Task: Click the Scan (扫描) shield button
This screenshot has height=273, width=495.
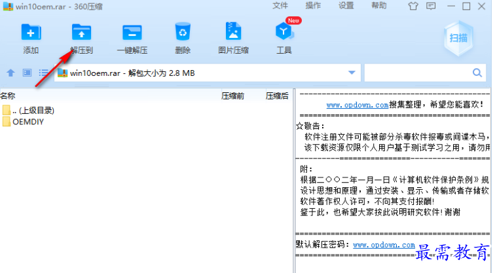Action: tap(458, 38)
